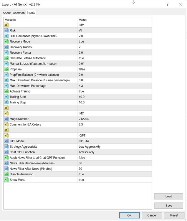
Task: Click the double icon beside Manual Lotzize
Action: (6, 64)
